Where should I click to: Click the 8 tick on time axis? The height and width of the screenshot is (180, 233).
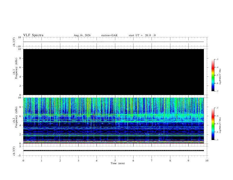click(x=170, y=161)
